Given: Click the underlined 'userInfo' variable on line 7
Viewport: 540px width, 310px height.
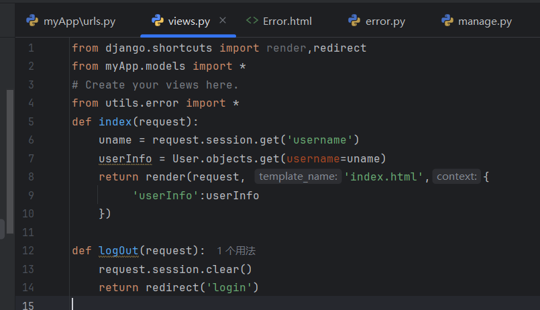Looking at the screenshot, I should tap(125, 158).
